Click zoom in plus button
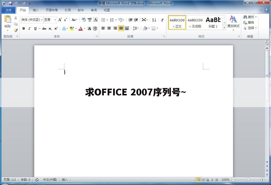The image size is (271, 185). click(262, 180)
